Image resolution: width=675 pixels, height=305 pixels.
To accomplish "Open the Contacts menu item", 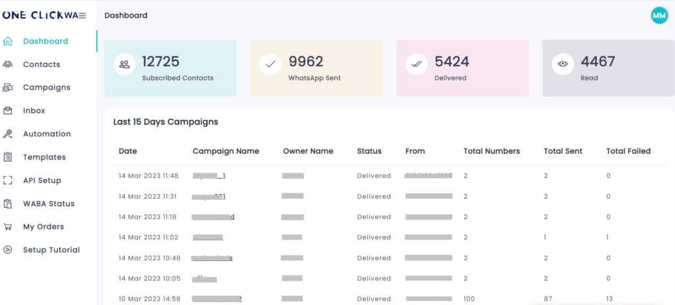I will point(42,64).
